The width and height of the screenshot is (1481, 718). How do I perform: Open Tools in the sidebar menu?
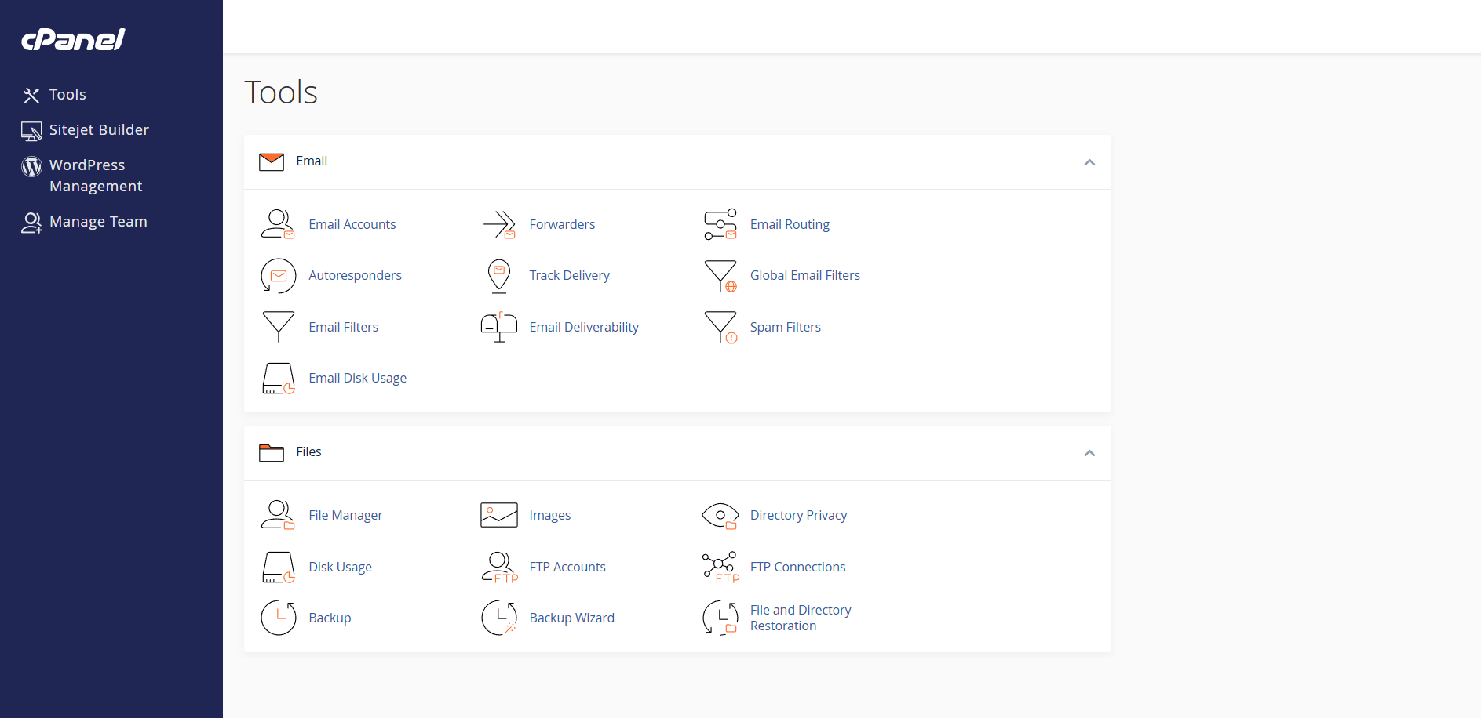click(x=67, y=95)
